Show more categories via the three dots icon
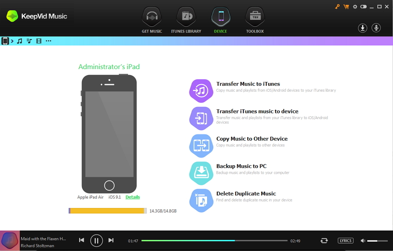Viewport: 393px width, 251px height. (x=49, y=41)
